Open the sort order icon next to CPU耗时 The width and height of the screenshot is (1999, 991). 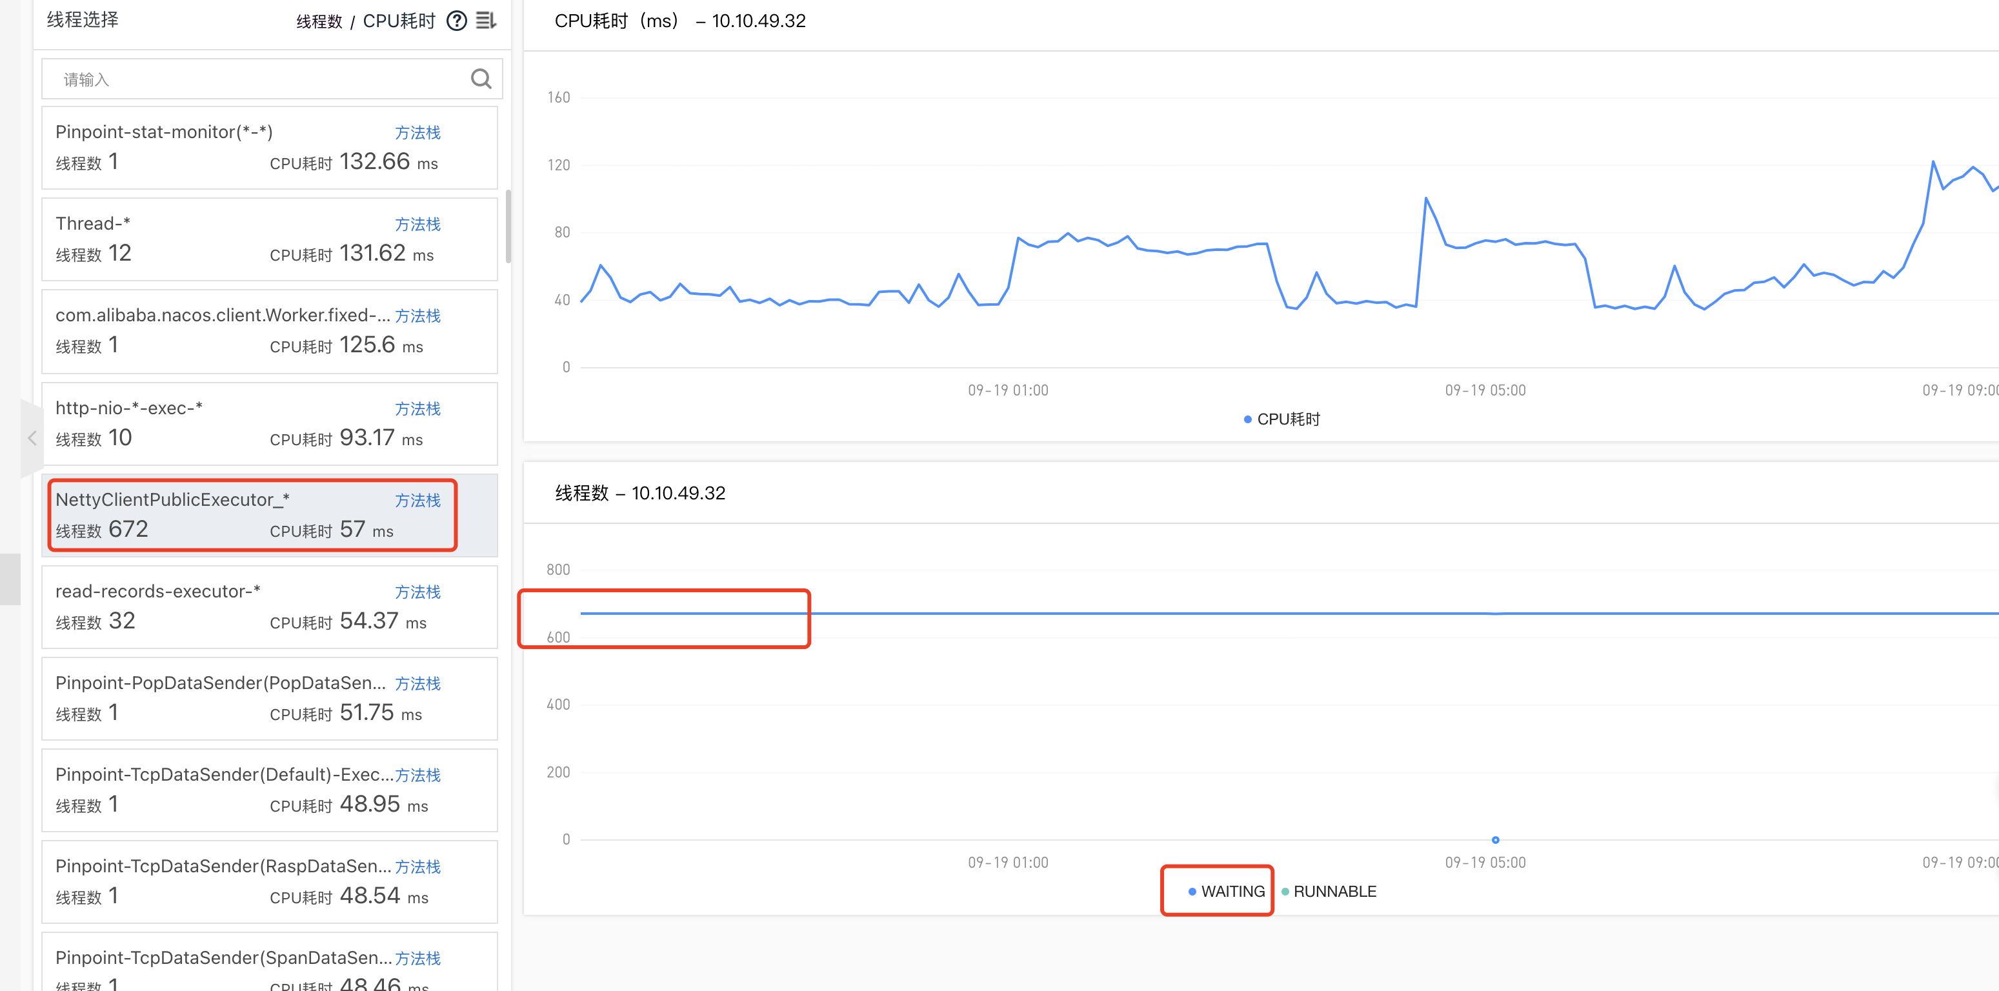point(486,21)
